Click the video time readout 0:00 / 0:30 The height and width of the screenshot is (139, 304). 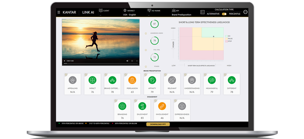click(70, 61)
